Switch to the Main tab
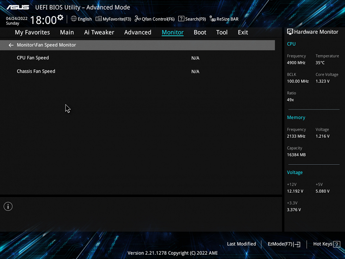Viewport: 345px width, 259px height. (67, 32)
